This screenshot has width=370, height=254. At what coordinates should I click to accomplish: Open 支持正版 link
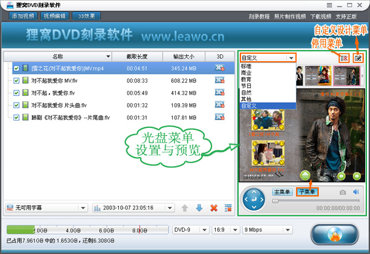point(346,17)
